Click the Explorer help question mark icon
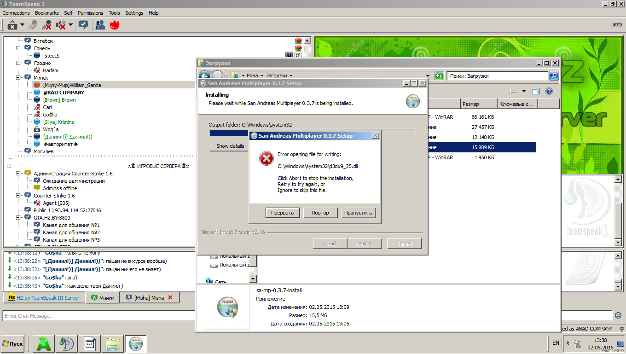This screenshot has width=626, height=354. pyautogui.click(x=549, y=91)
